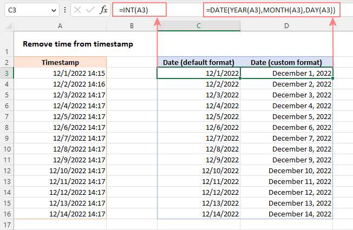Click the Enter checkmark in formula bar

90,10
